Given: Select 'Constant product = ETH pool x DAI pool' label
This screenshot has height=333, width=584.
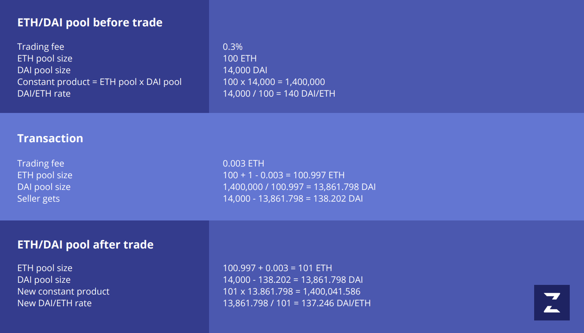Looking at the screenshot, I should [x=99, y=82].
